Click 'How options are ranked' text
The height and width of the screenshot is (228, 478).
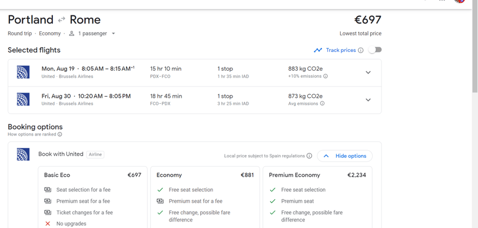pyautogui.click(x=32, y=134)
